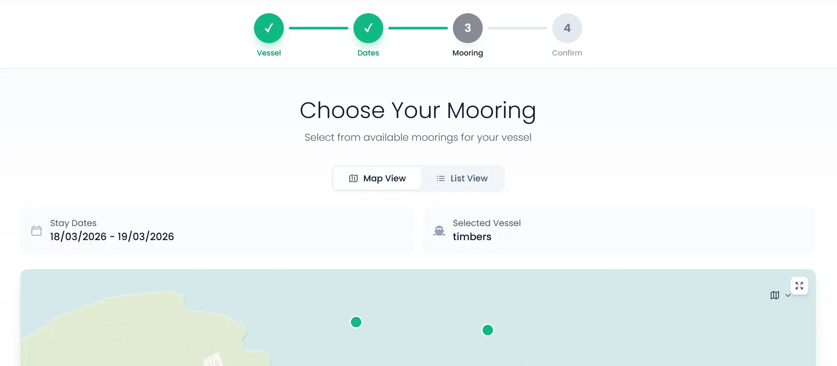The image size is (837, 366).
Task: Click the Mooring step circle numbered 3
Action: [x=467, y=28]
